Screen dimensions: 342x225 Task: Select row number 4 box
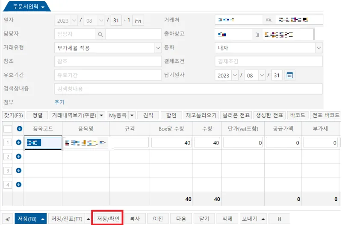click(x=8, y=185)
